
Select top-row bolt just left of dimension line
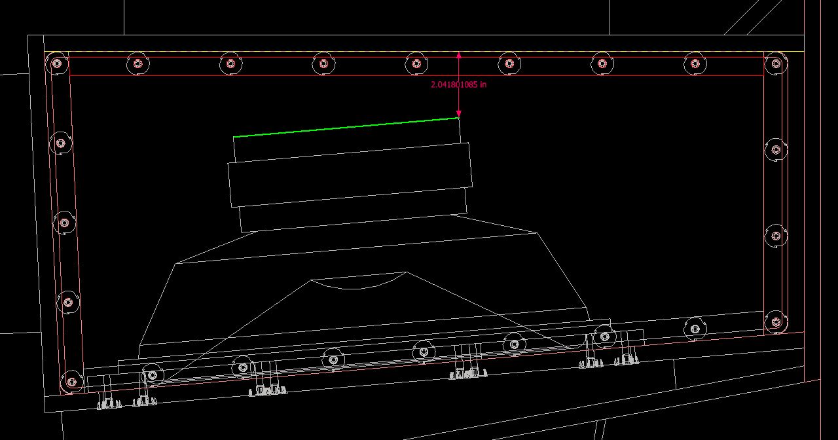416,64
